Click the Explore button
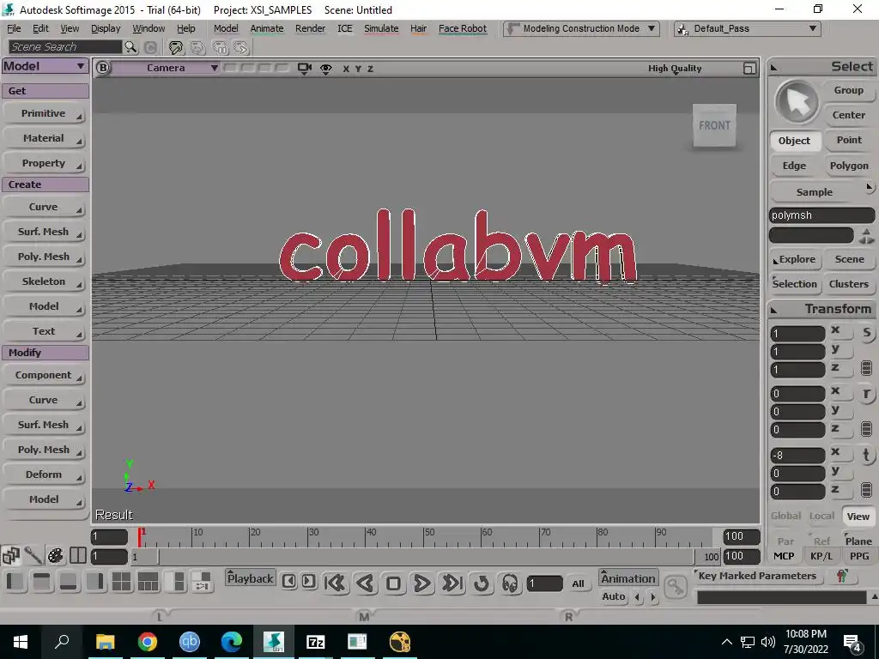Screen dimensions: 879x659 pyautogui.click(x=795, y=259)
